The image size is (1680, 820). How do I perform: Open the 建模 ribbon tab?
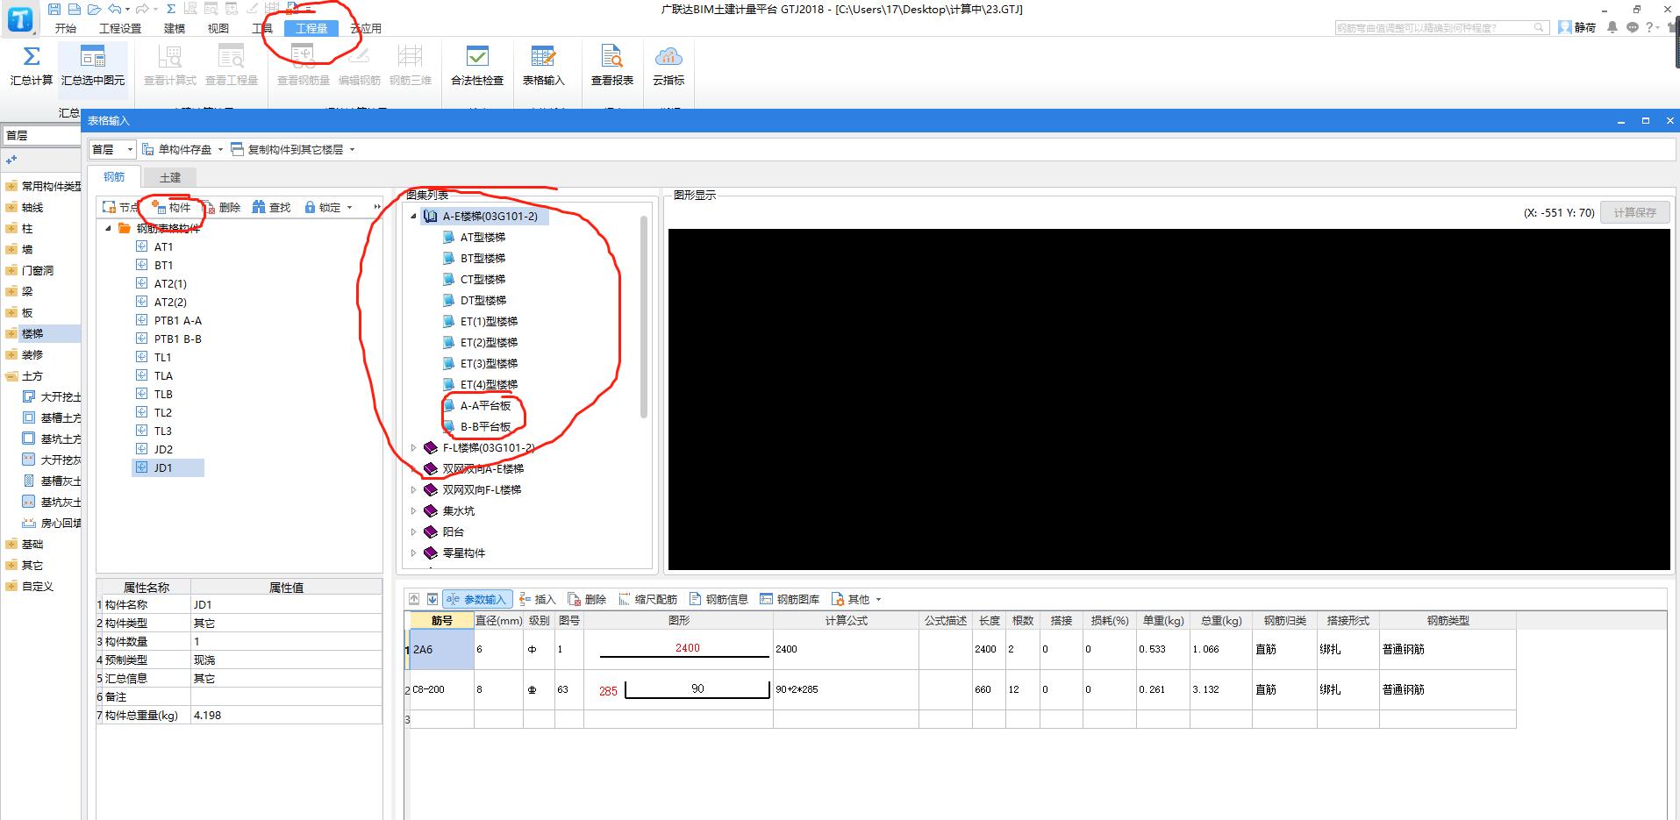pos(175,28)
